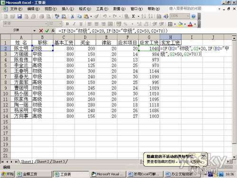Close the notification balloon tip

click(x=203, y=156)
